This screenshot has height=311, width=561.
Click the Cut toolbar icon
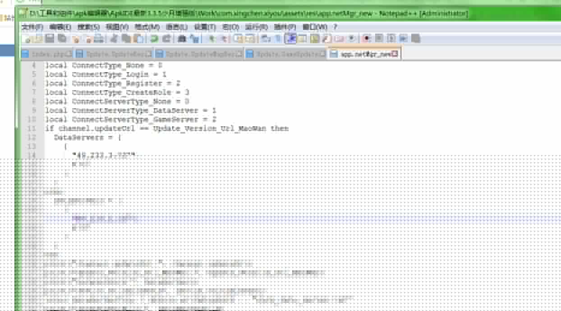(x=115, y=39)
